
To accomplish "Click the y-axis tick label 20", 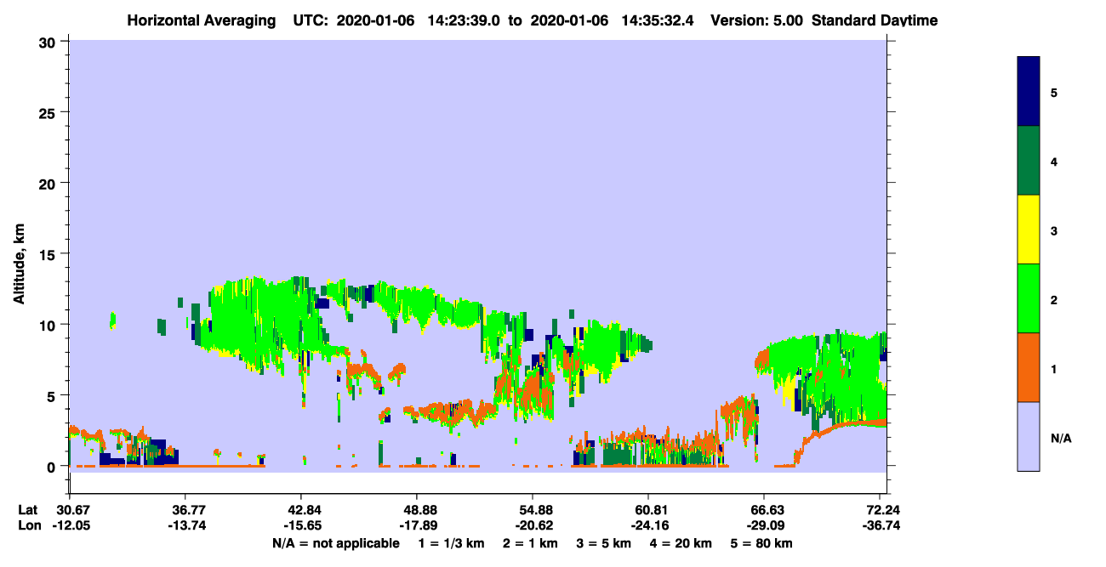I will coord(49,184).
